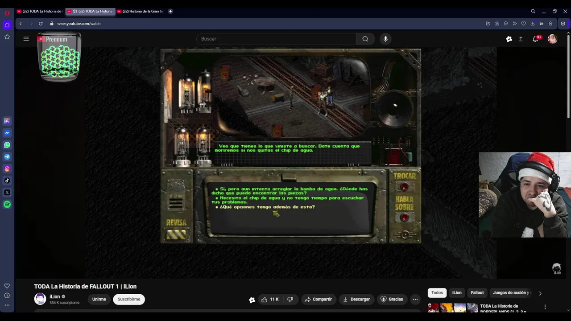View site security lock info

(x=52, y=24)
